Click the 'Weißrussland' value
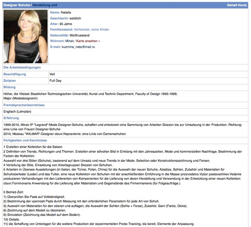The image size is (251, 227). pyautogui.click(x=79, y=35)
